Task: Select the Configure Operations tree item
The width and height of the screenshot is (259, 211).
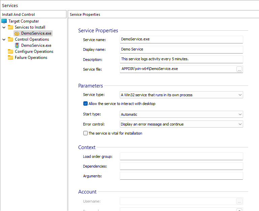Action: 34,51
